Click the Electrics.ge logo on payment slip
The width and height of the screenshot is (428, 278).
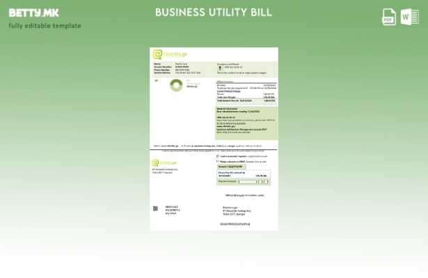point(164,163)
